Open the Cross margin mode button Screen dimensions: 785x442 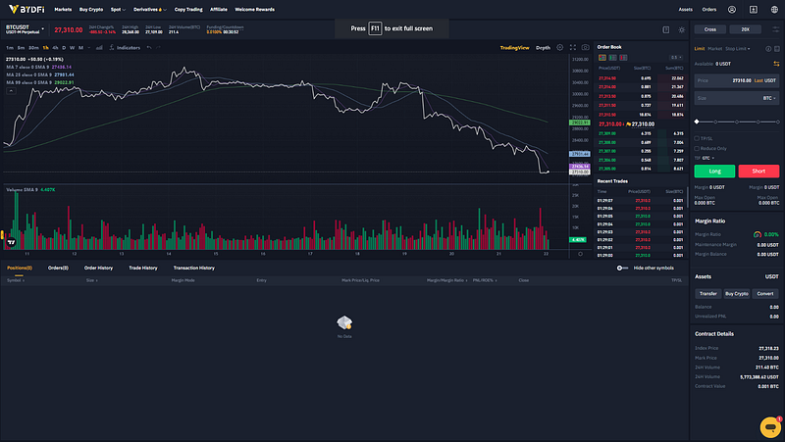click(709, 29)
